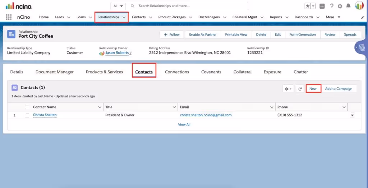The height and width of the screenshot is (188, 368).
Task: Open the Notifications bell icon
Action: (348, 6)
